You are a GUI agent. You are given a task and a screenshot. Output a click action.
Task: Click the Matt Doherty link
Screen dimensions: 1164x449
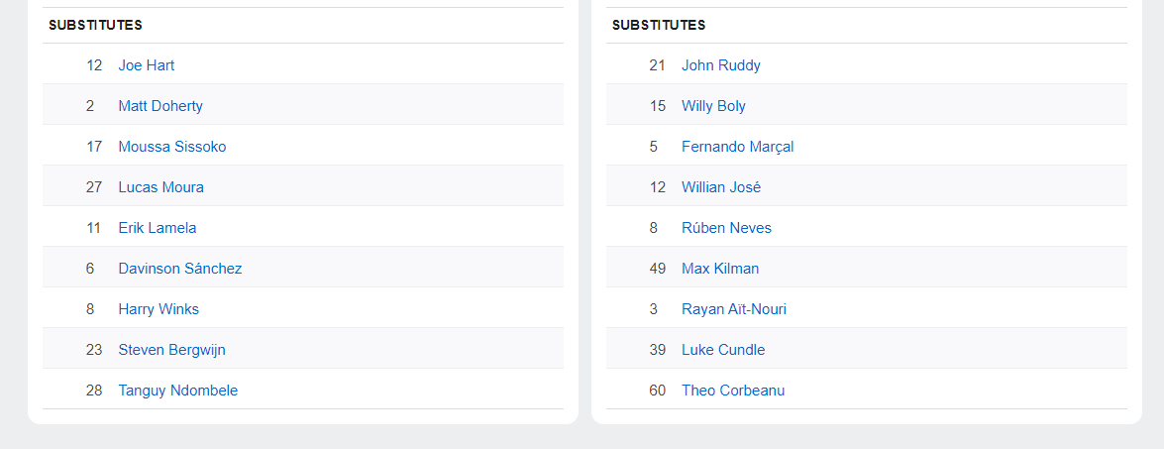point(160,106)
